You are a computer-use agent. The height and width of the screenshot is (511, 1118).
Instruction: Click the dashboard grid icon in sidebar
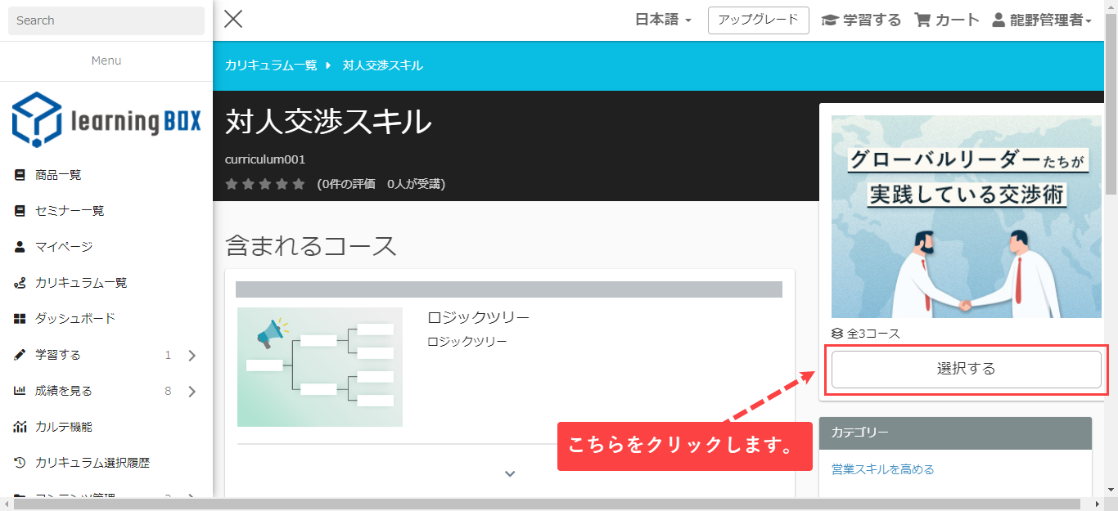[x=20, y=319]
